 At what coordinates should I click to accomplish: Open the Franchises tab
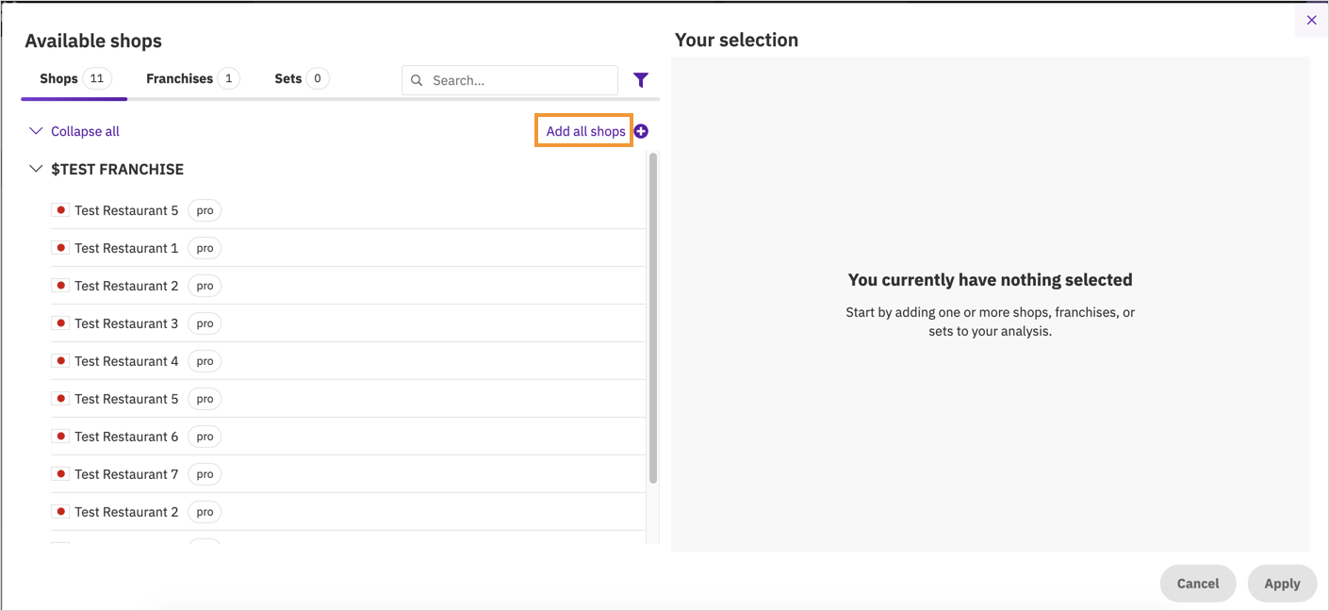coord(192,79)
